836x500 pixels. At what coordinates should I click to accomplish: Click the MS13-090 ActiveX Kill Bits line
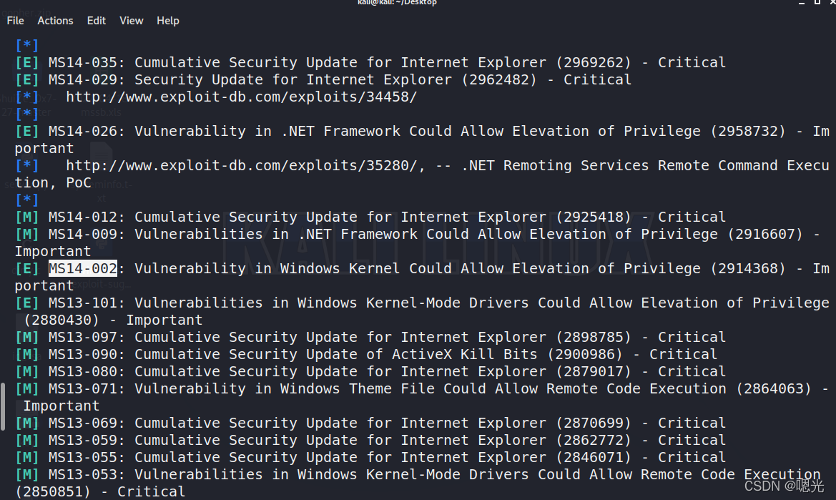tap(383, 354)
